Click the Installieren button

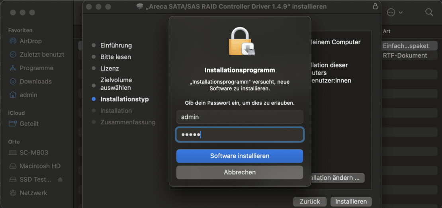pyautogui.click(x=351, y=202)
